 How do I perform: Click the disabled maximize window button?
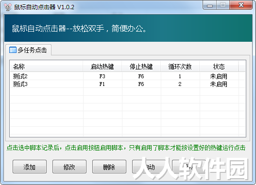(223, 5)
